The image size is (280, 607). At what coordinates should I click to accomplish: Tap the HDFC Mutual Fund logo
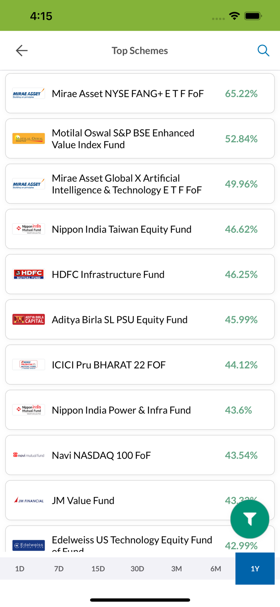pos(29,274)
